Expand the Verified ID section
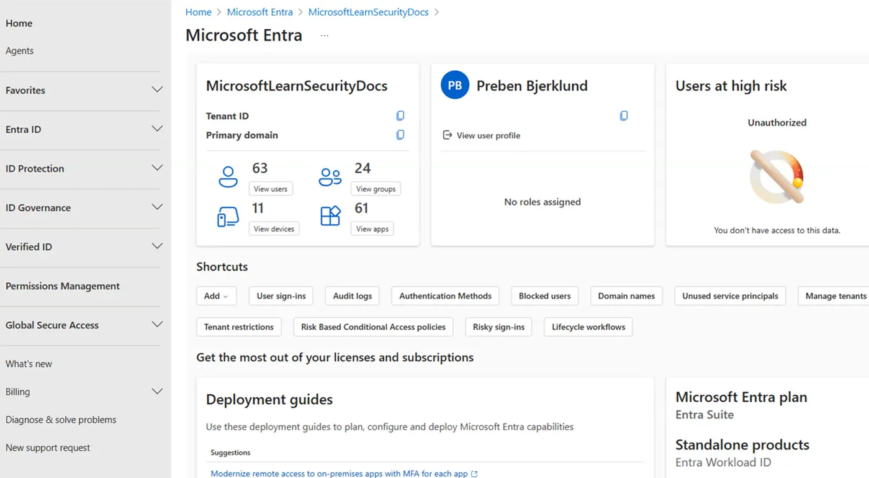This screenshot has width=869, height=478. (x=158, y=246)
